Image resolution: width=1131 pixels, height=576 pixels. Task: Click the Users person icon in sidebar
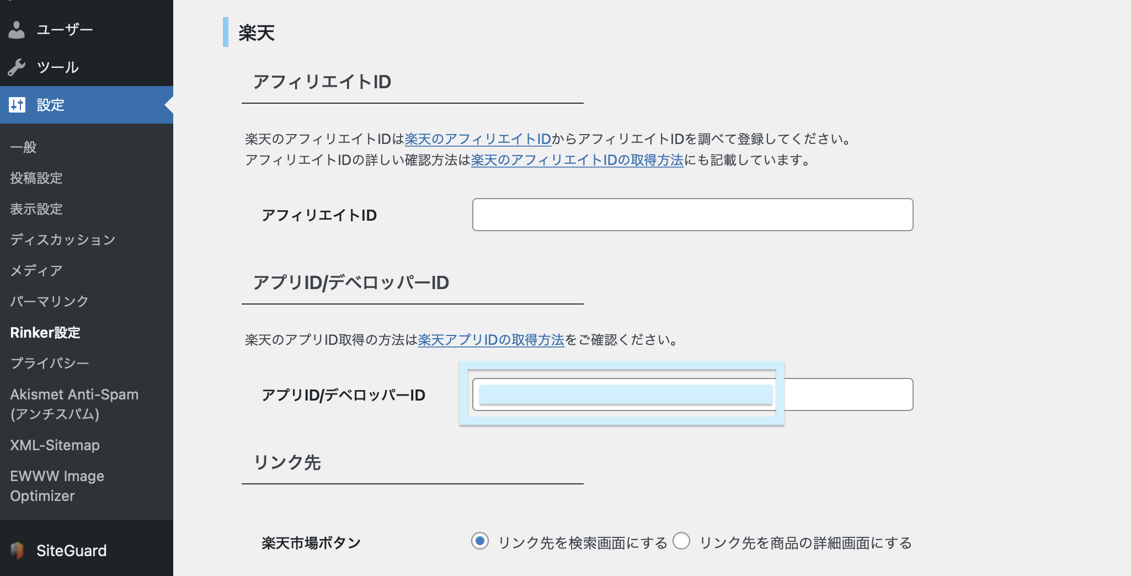tap(17, 30)
